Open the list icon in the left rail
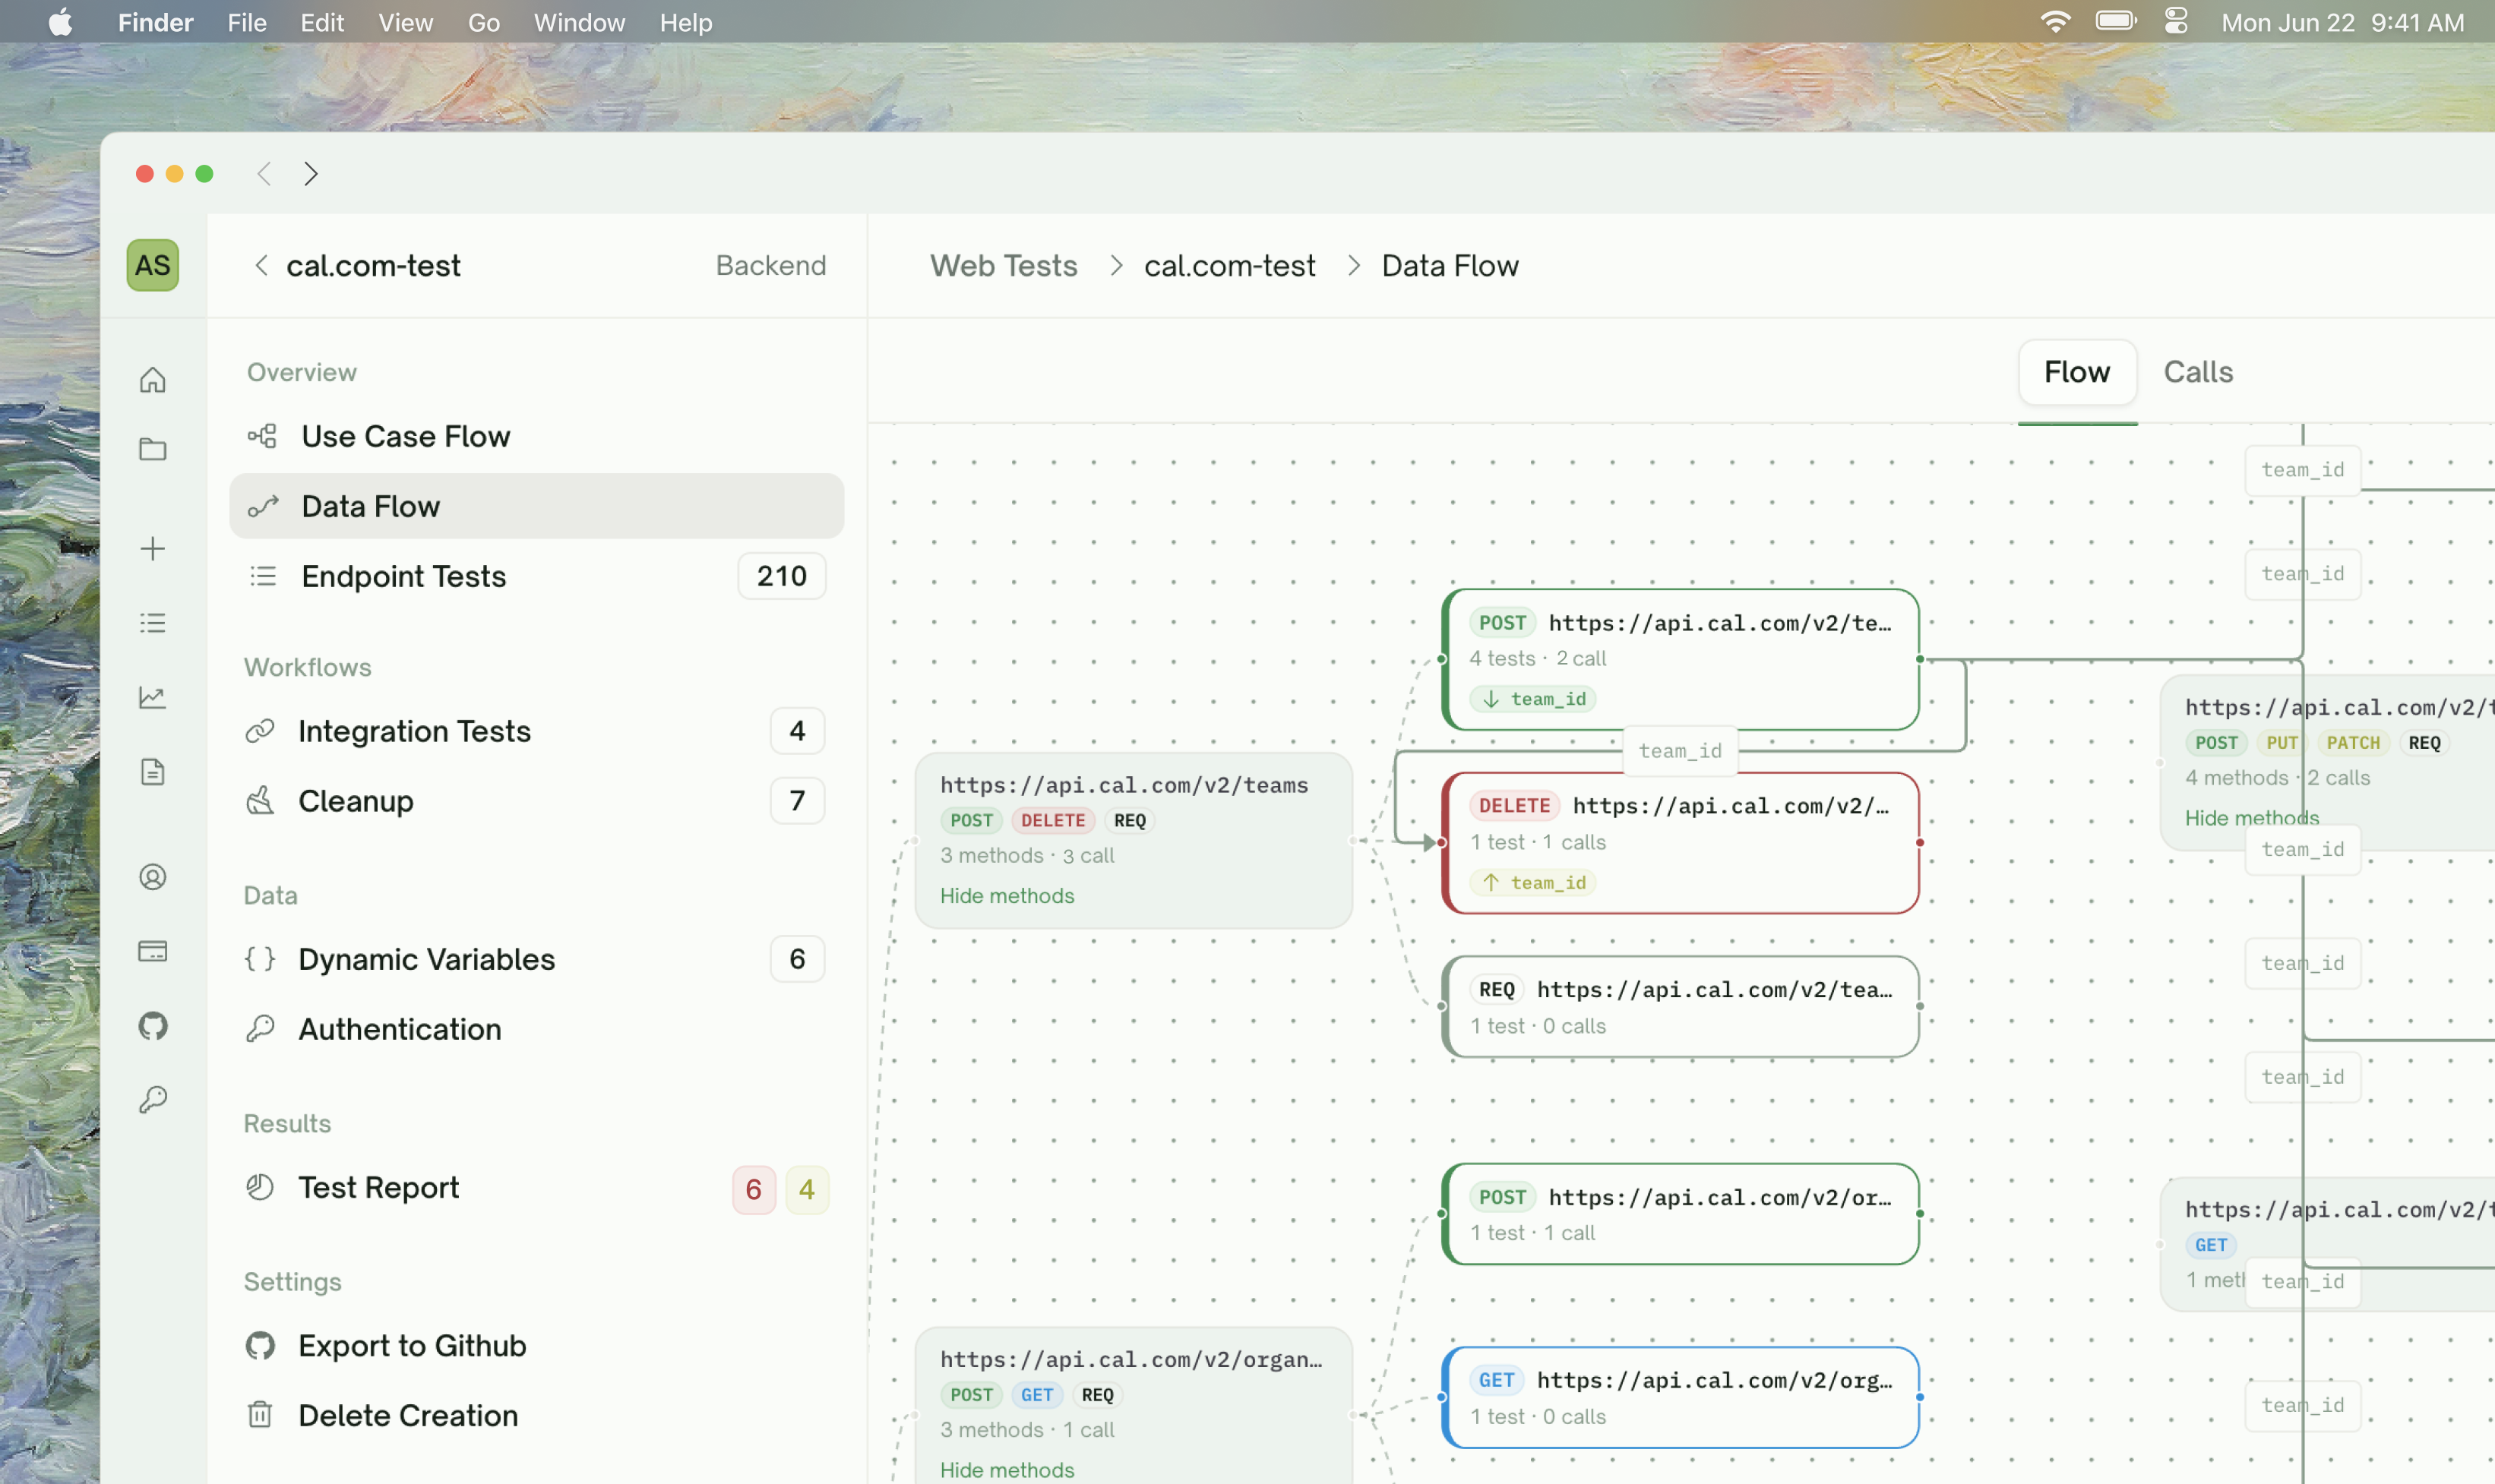The width and height of the screenshot is (2495, 1484). [x=152, y=623]
